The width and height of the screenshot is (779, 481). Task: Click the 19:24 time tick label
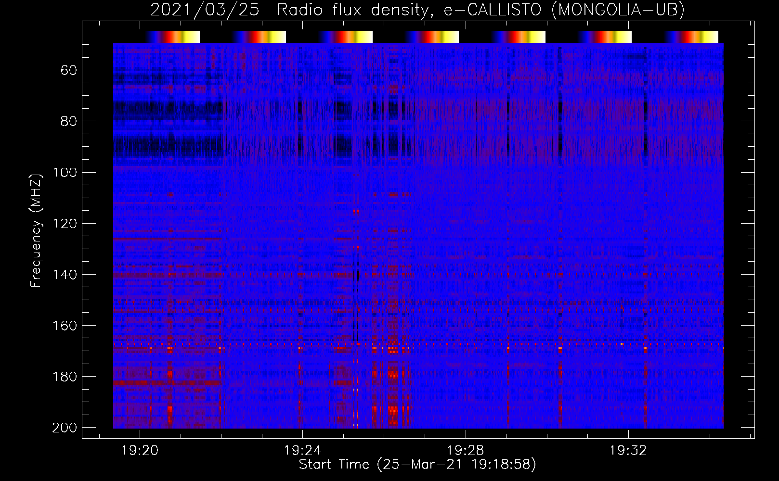pyautogui.click(x=302, y=451)
